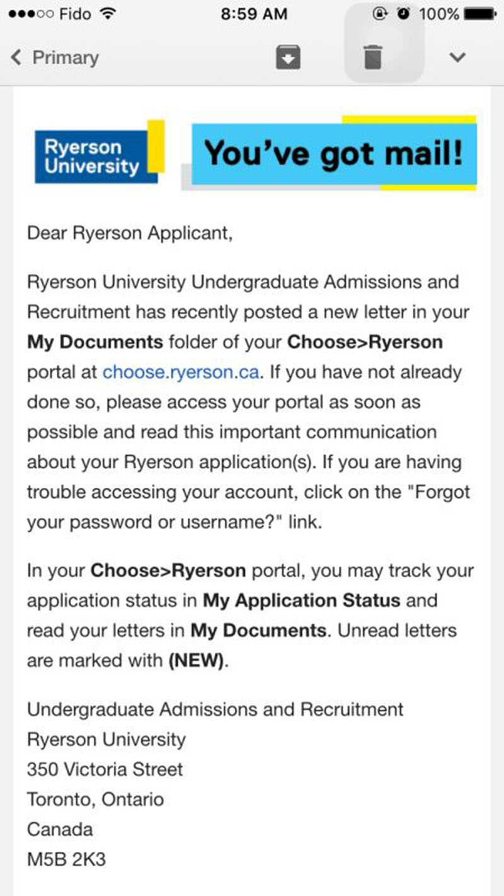Tap the 350 Victoria Street address line
The width and height of the screenshot is (504, 896).
pos(105,769)
